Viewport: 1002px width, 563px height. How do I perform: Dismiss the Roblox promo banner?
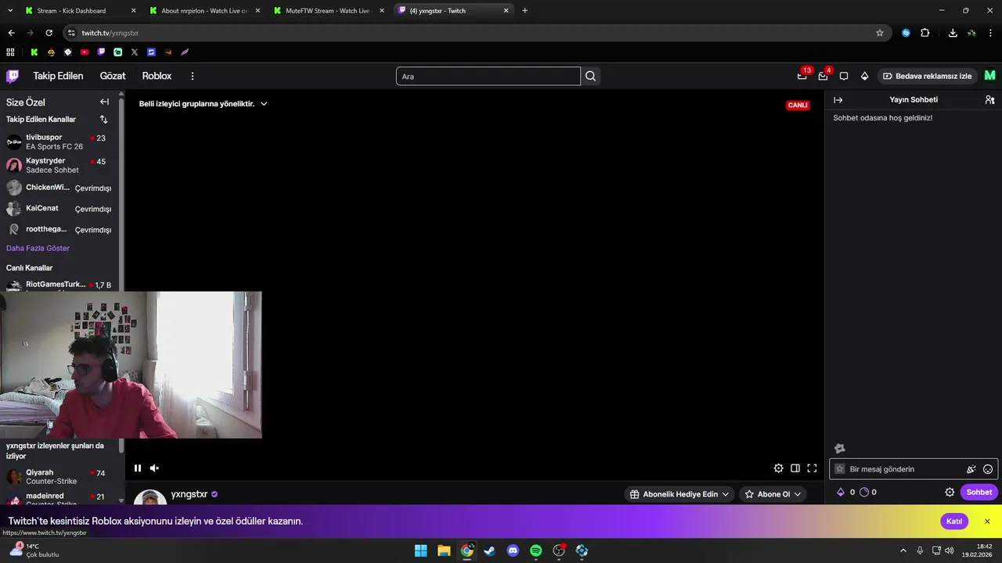pos(987,522)
